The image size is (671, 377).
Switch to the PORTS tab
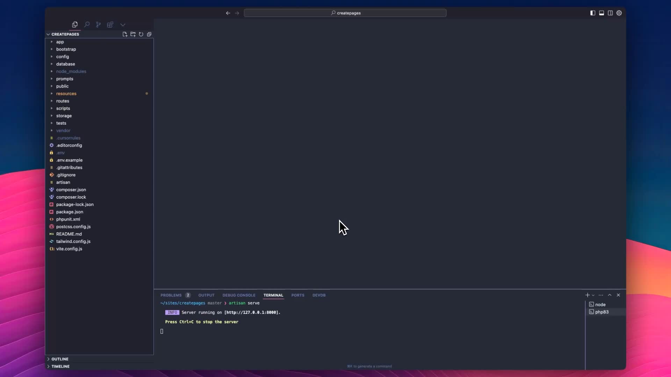(x=298, y=295)
